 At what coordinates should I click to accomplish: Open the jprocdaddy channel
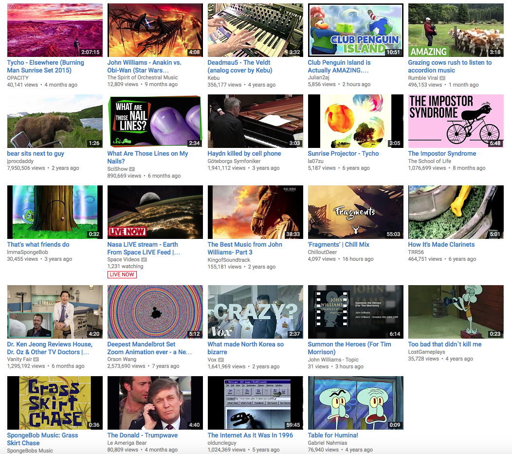tap(20, 161)
